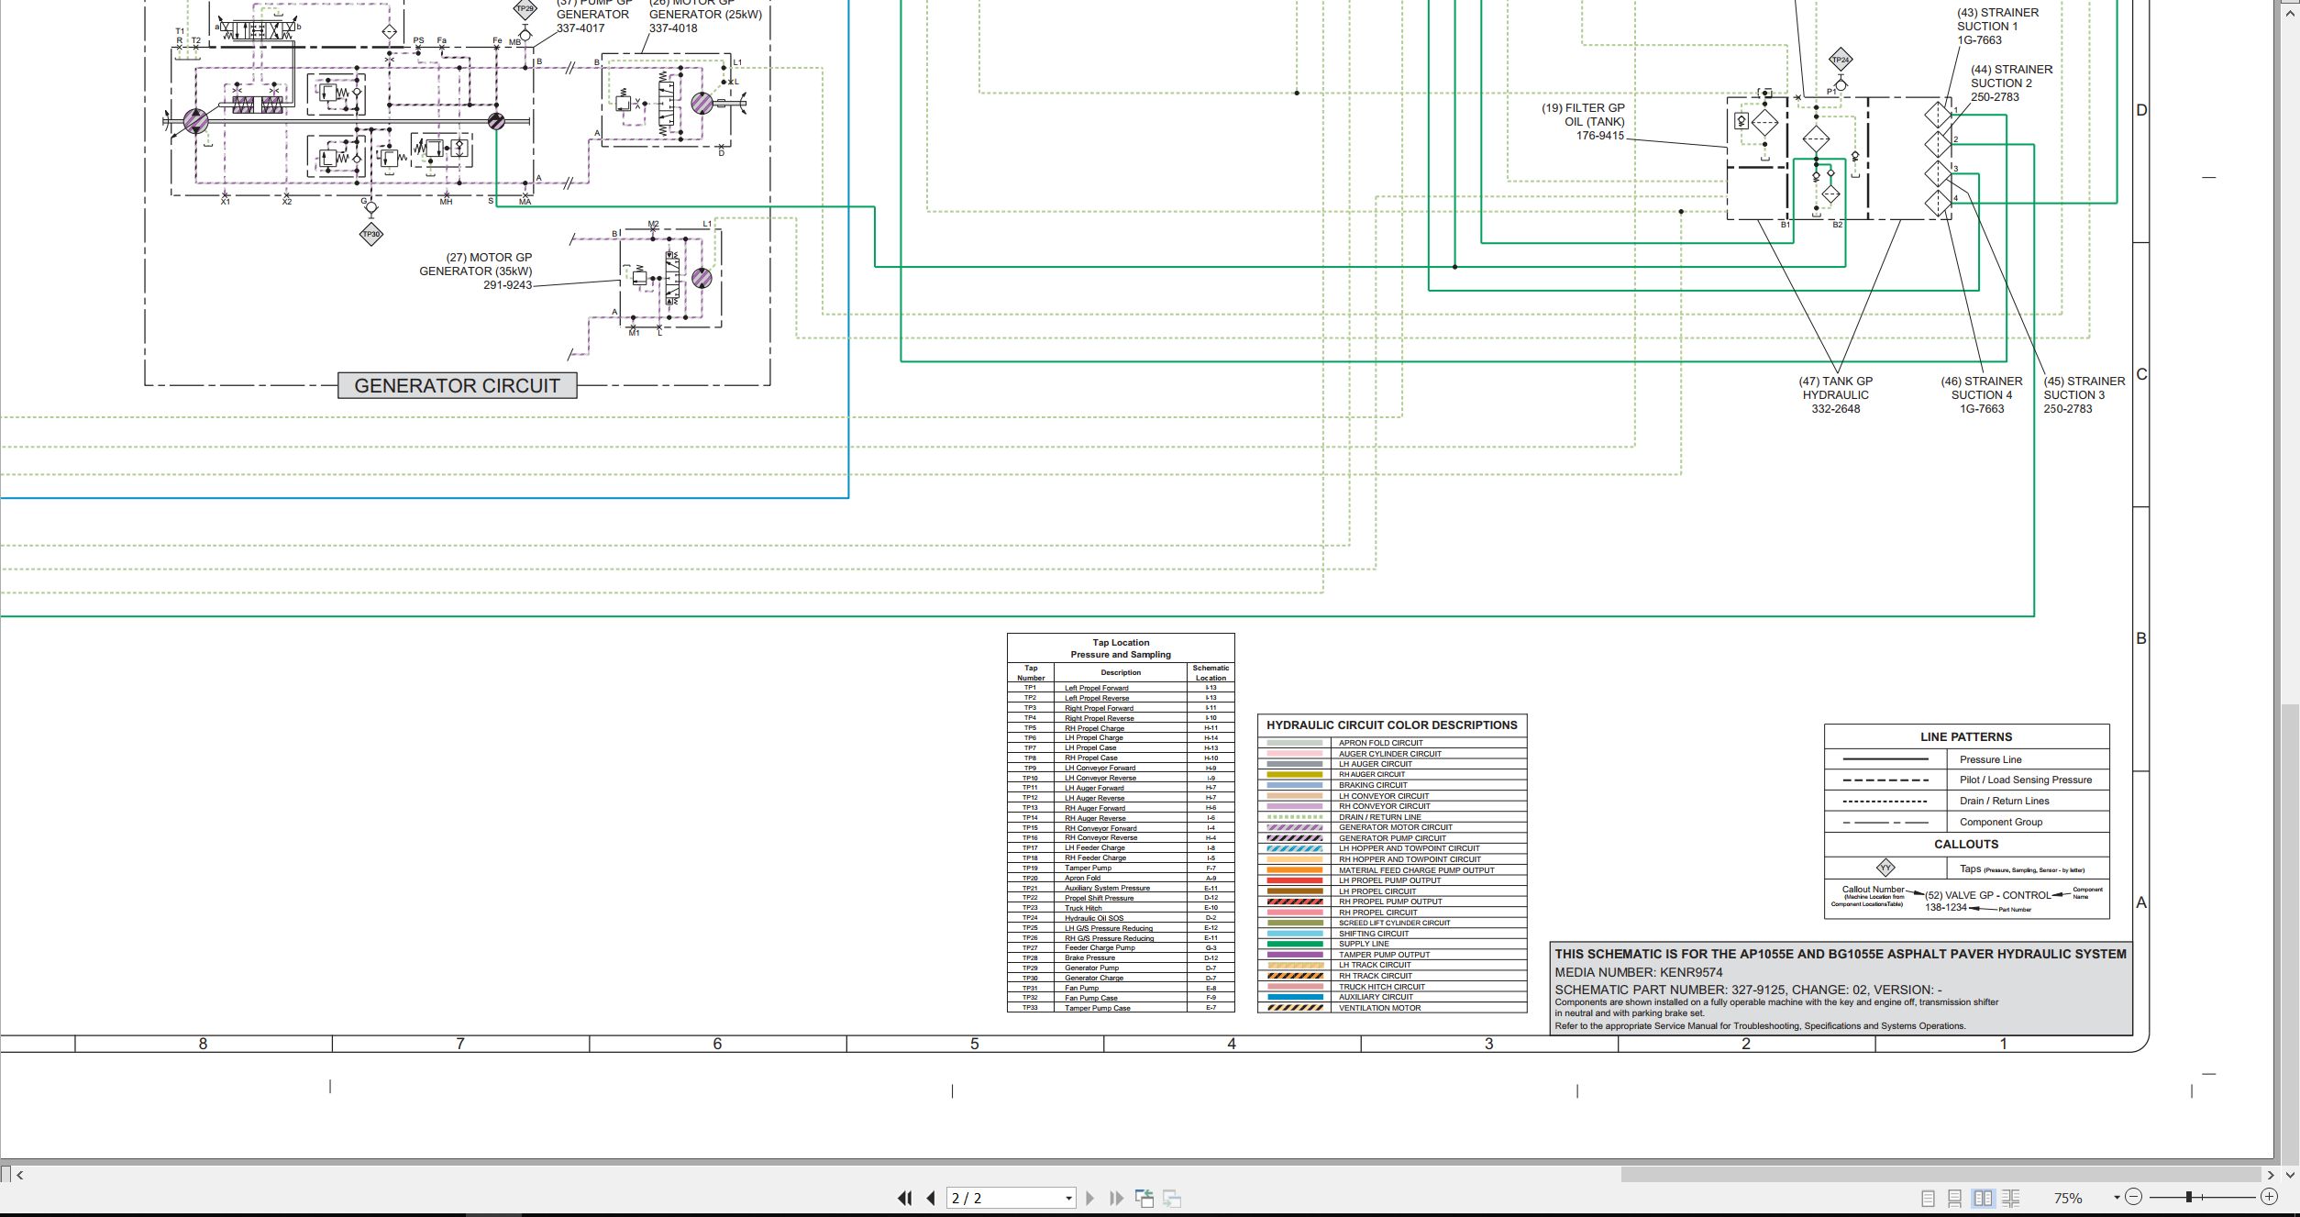Image resolution: width=2300 pixels, height=1217 pixels.
Task: Click the zoom out minus button
Action: 2133,1197
